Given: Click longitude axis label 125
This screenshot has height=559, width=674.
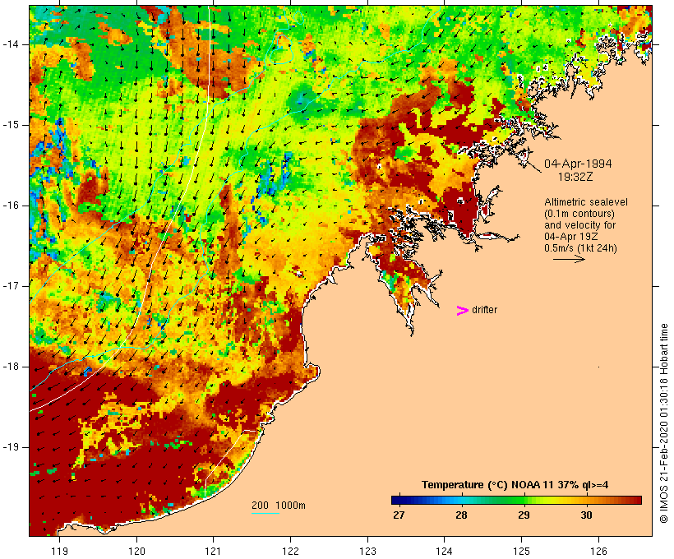Looking at the screenshot, I should [x=522, y=551].
